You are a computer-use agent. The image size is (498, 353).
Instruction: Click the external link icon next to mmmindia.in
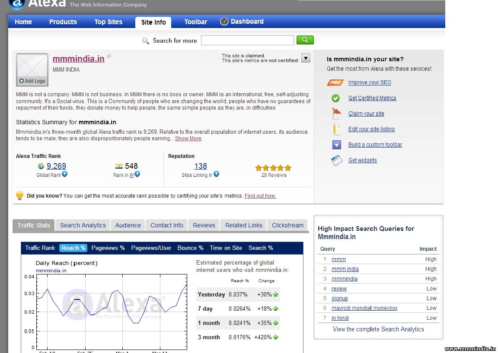pyautogui.click(x=109, y=56)
